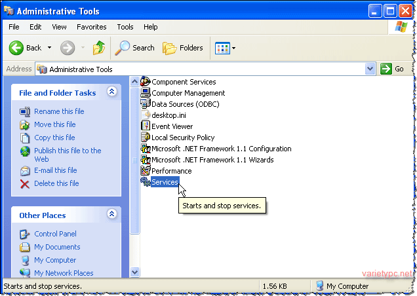Click the task pane scrollbar thumb
Screen dimensions: 417x296
pyautogui.click(x=135, y=160)
